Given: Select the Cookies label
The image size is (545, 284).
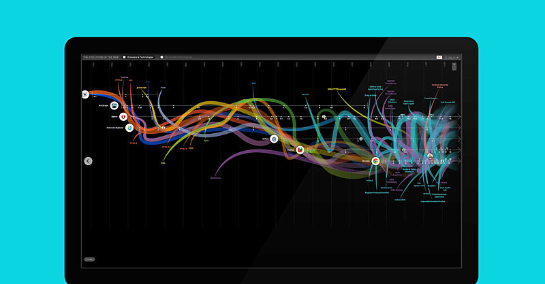Looking at the screenshot, I should (125, 77).
